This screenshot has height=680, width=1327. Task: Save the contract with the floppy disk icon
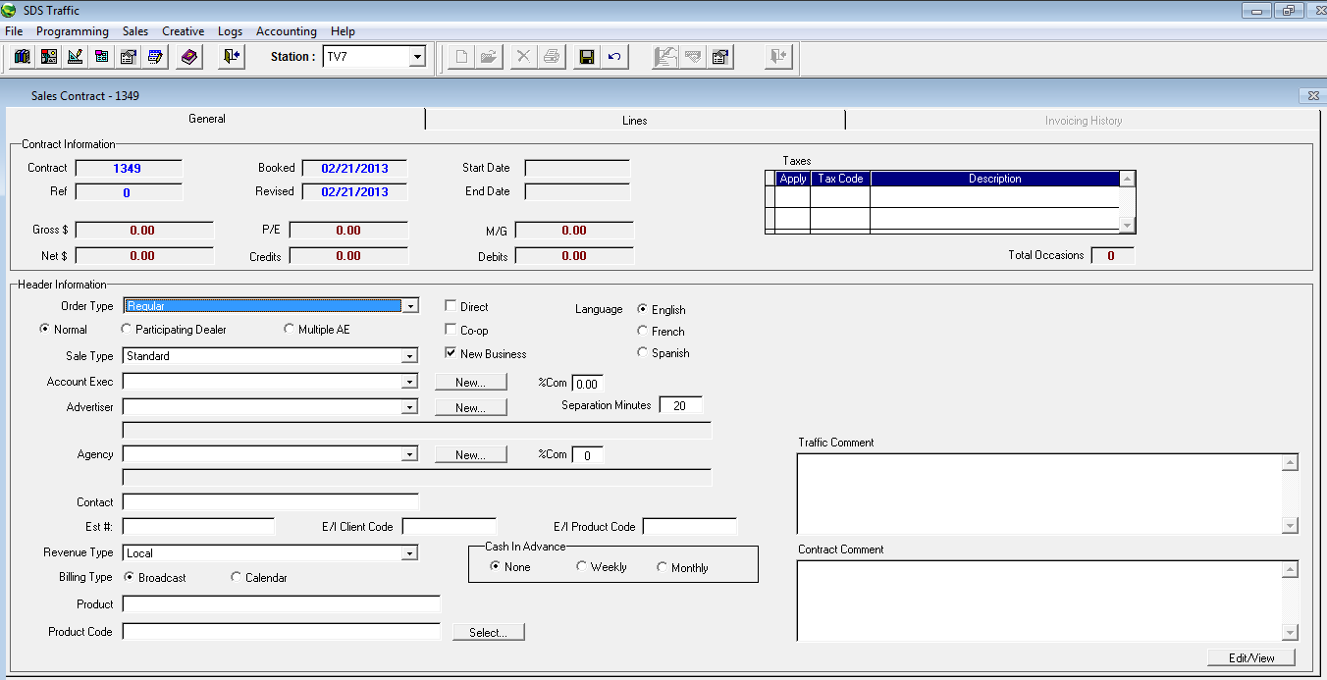pos(587,57)
